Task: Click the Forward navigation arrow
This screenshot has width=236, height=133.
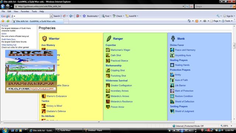Action: [7, 6]
